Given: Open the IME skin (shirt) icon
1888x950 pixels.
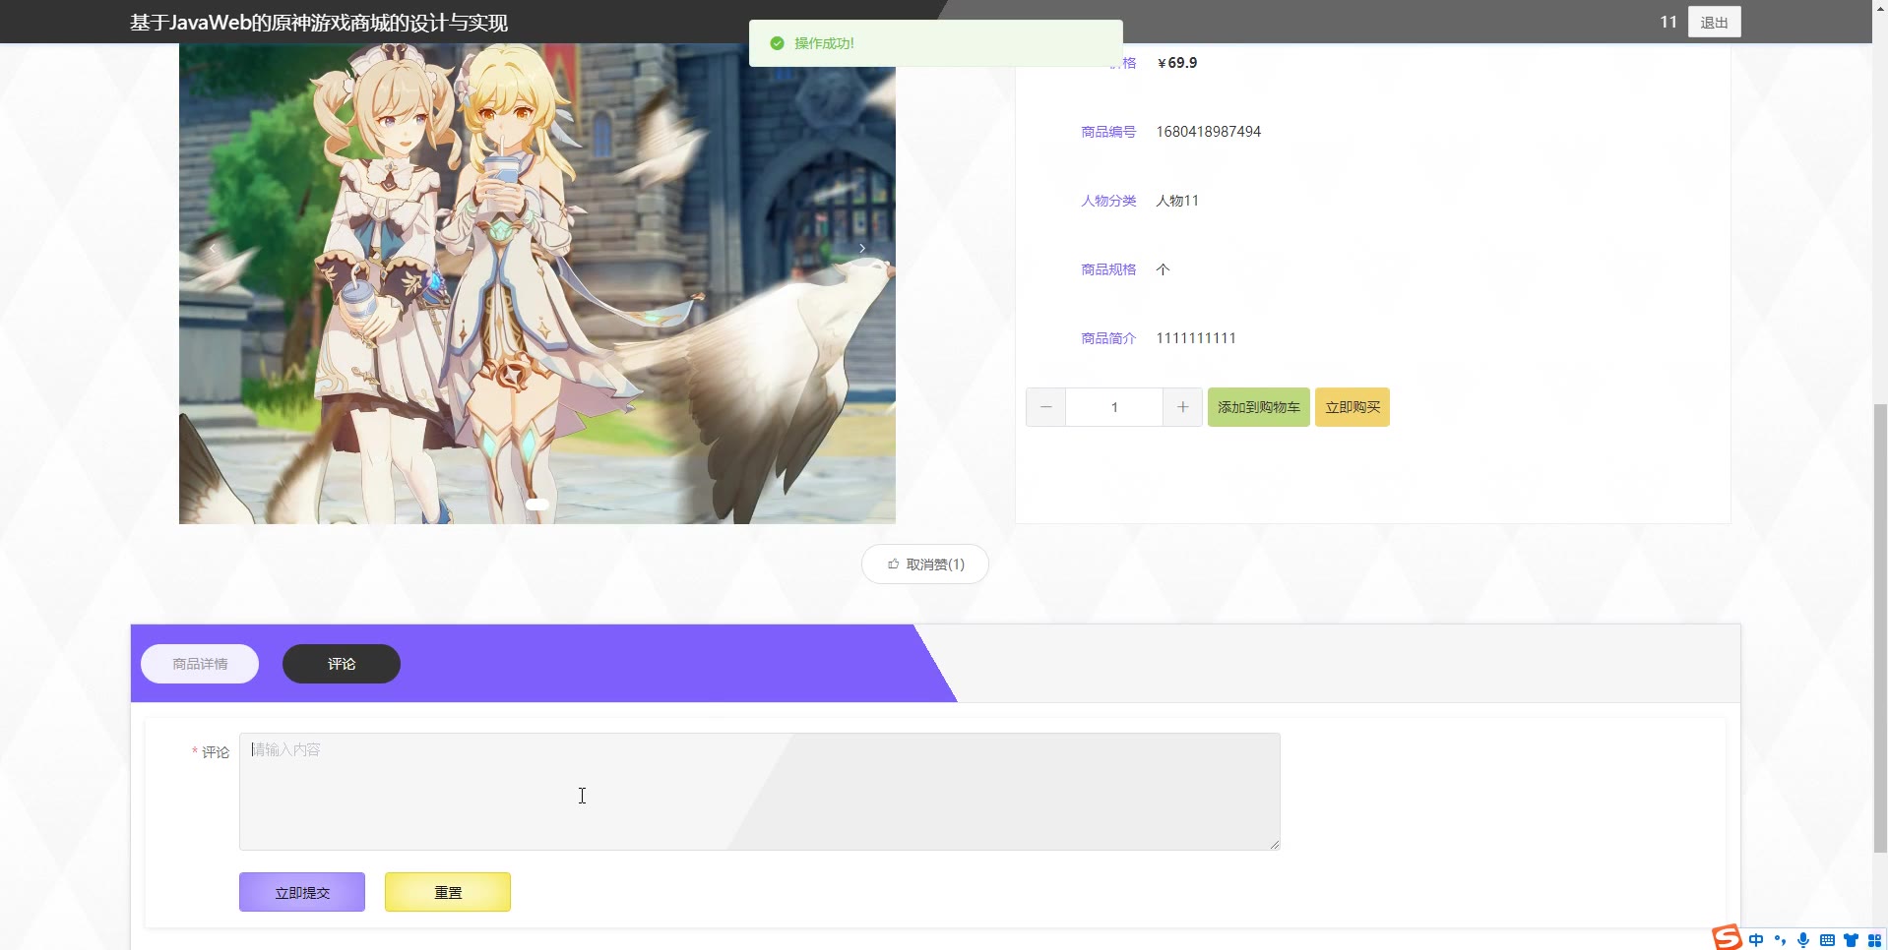Looking at the screenshot, I should [x=1851, y=940].
